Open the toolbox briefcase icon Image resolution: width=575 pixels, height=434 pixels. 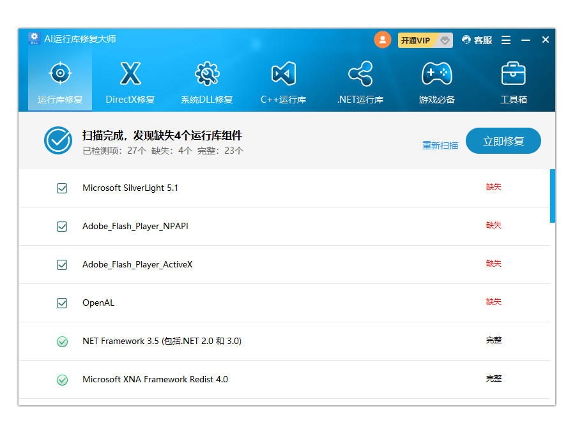pos(513,75)
